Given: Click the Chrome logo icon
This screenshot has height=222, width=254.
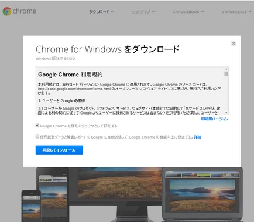Looking at the screenshot, I should point(7,11).
